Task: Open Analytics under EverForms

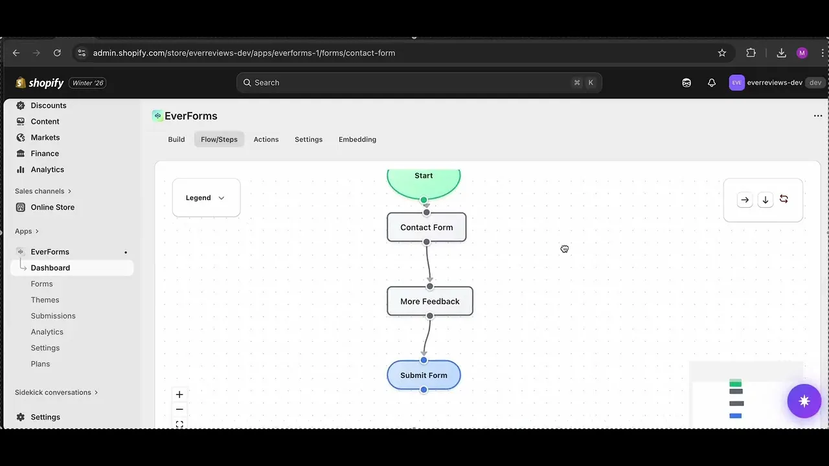Action: click(47, 332)
